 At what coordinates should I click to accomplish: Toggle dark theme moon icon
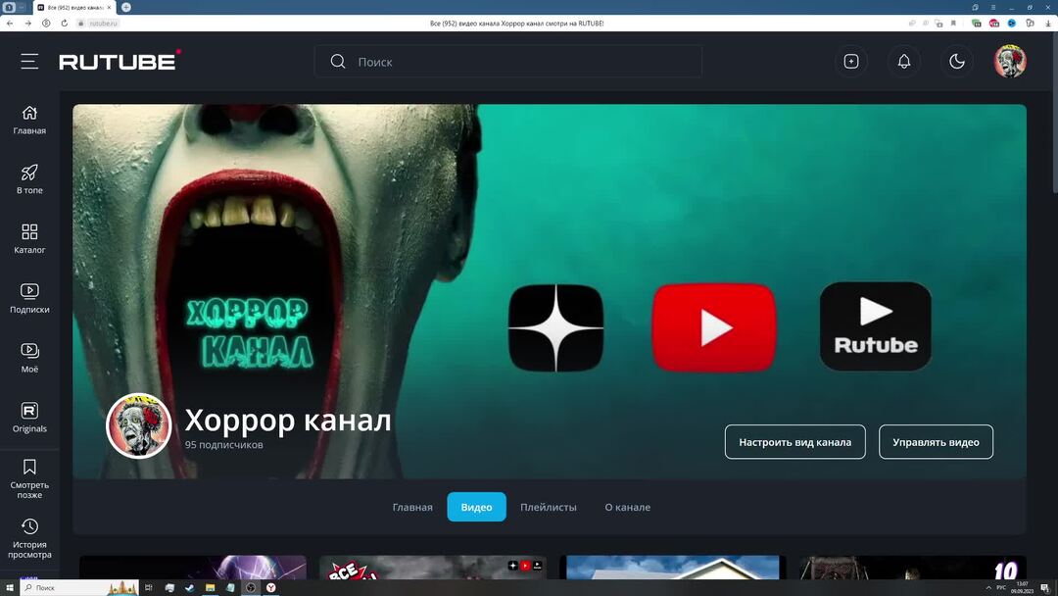click(x=957, y=62)
